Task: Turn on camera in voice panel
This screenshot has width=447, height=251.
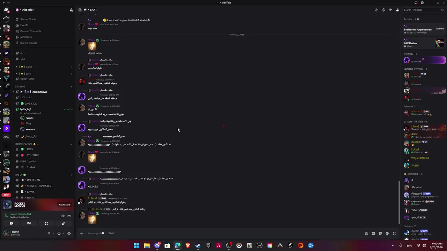Action: coord(12,223)
